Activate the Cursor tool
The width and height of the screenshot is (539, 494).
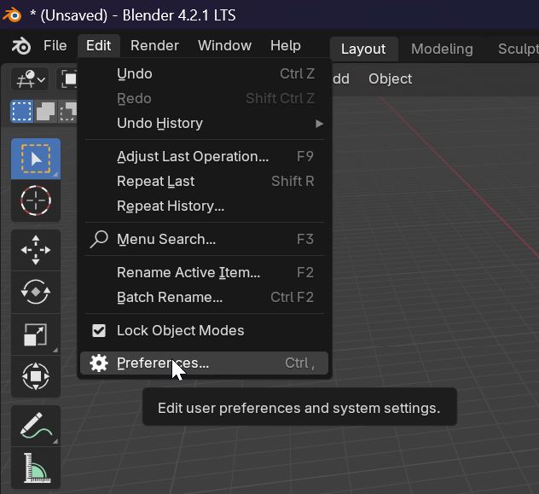[x=36, y=201]
